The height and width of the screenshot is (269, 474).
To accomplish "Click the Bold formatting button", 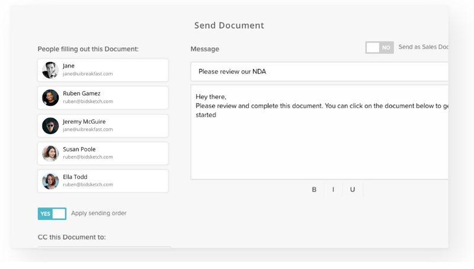I will click(314, 189).
